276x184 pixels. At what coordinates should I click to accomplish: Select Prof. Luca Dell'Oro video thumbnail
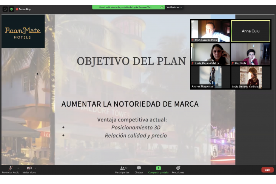(210, 31)
